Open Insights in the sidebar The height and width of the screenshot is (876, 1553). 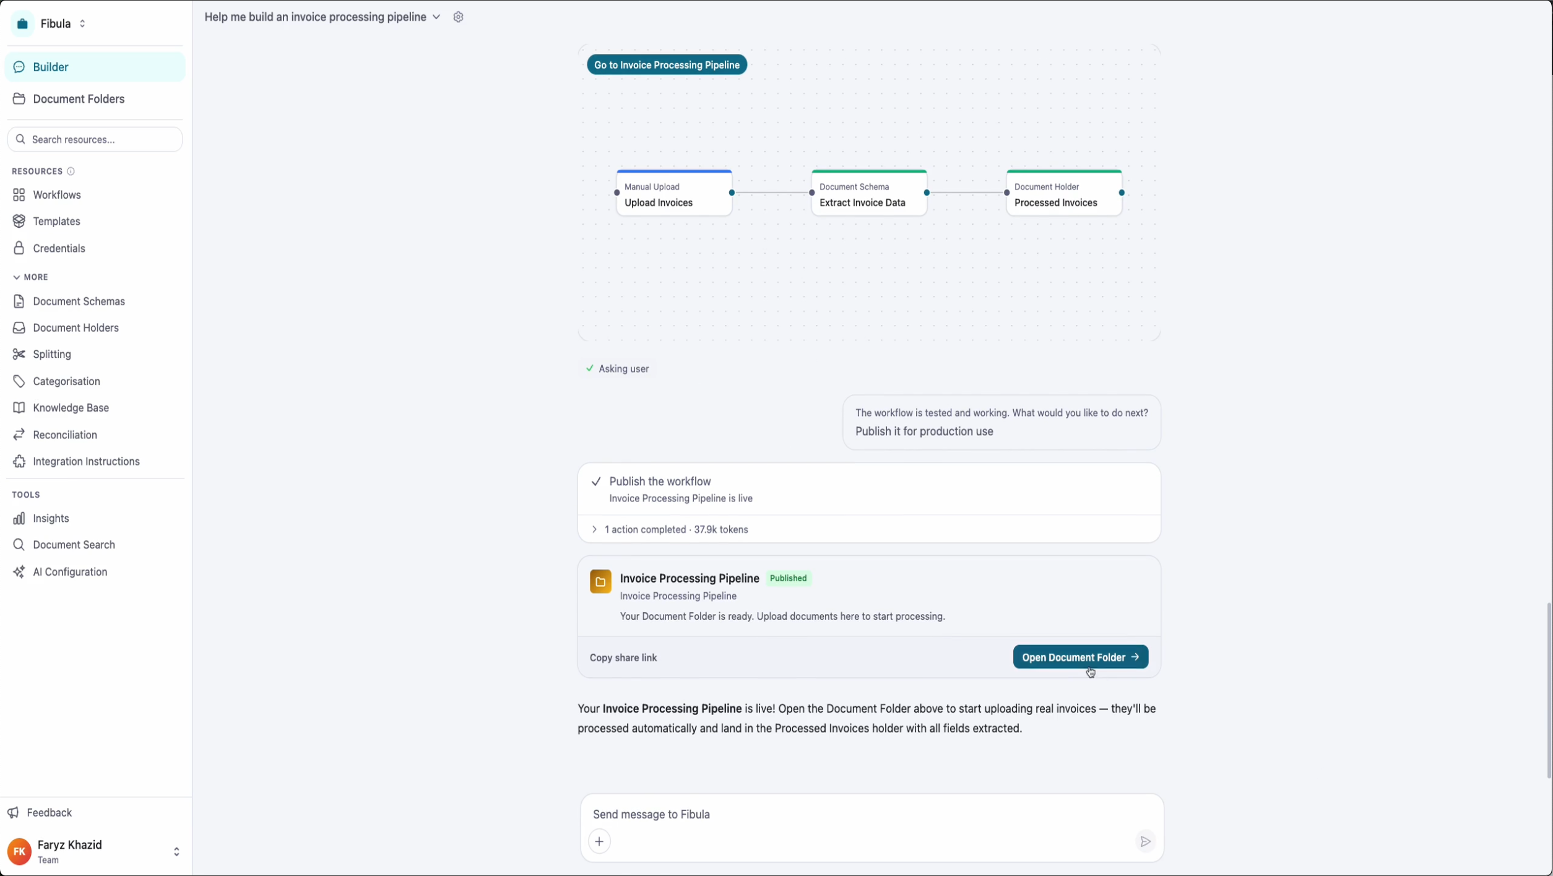(x=95, y=518)
